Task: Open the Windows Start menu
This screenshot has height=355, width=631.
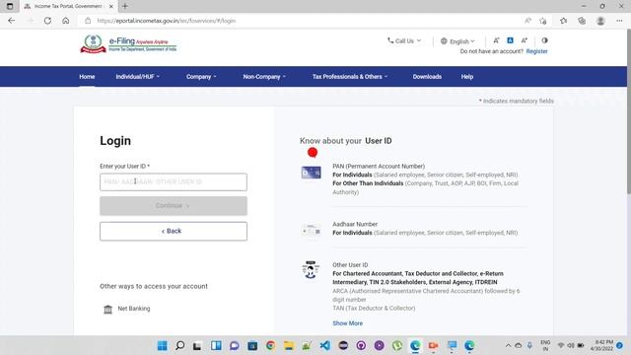Action: (x=162, y=345)
